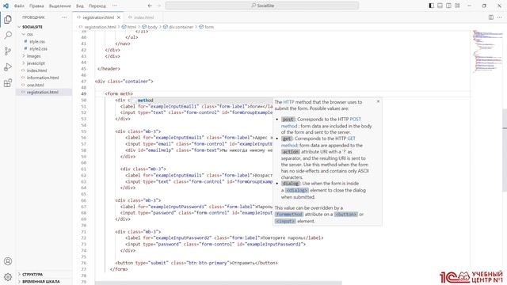Screen dimensions: 507x285
Task: Open the Переход menu
Action: click(97, 6)
